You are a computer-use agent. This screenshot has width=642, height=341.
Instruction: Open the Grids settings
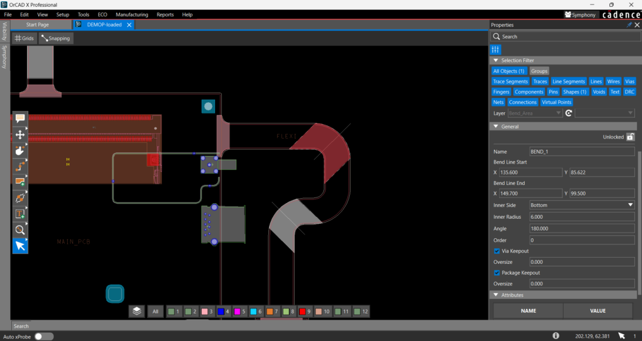(x=24, y=38)
